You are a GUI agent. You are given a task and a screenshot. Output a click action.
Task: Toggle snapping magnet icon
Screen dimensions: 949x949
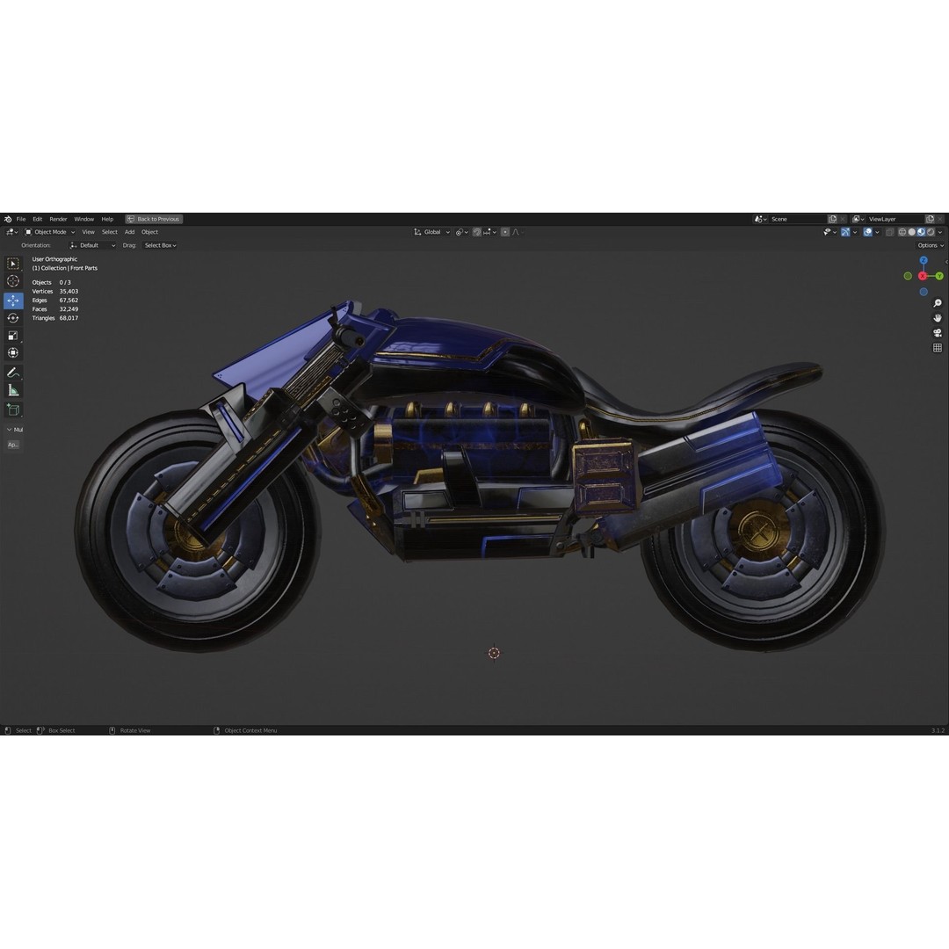[477, 232]
